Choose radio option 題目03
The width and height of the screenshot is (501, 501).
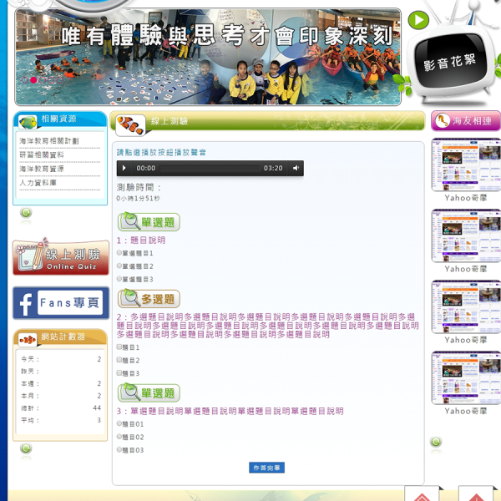click(x=119, y=450)
